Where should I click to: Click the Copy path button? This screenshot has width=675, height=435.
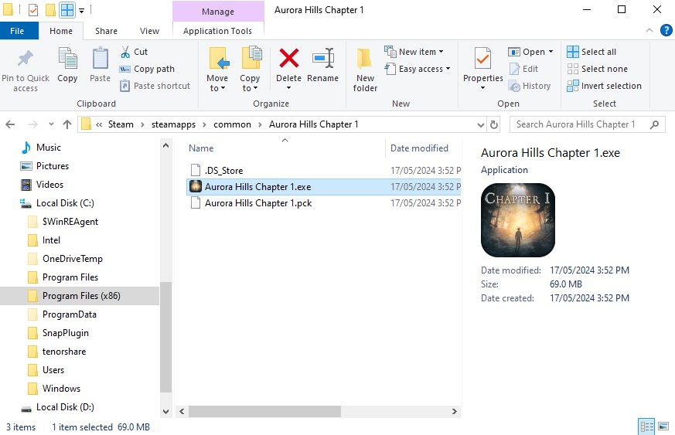pyautogui.click(x=147, y=69)
